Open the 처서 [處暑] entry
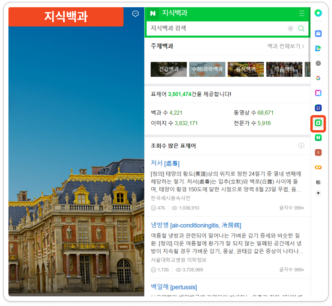 [x=165, y=163]
